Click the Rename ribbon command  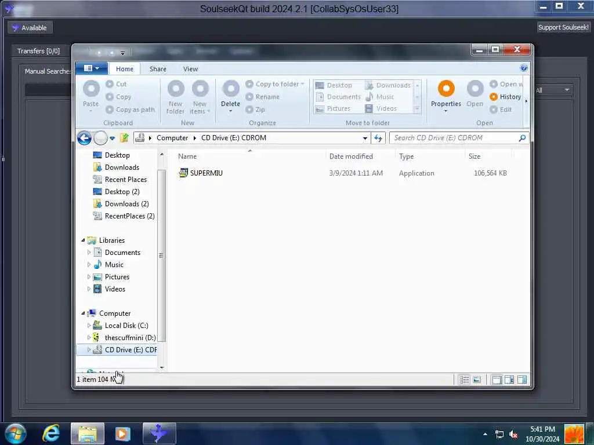point(262,97)
